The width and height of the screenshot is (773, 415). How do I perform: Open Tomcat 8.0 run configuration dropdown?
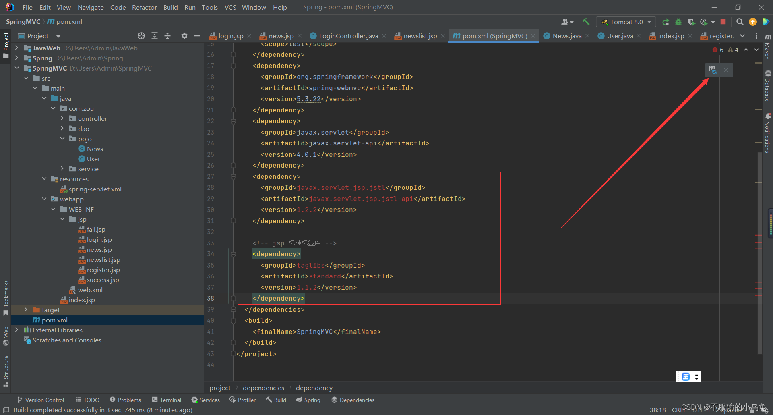tap(626, 22)
